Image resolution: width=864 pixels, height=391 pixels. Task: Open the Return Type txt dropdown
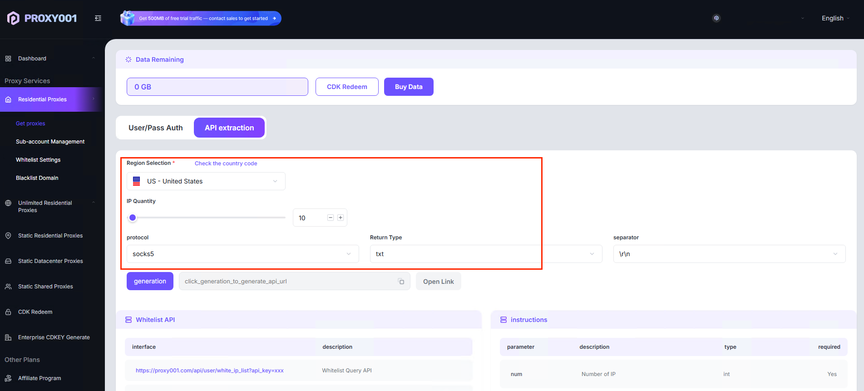click(486, 254)
